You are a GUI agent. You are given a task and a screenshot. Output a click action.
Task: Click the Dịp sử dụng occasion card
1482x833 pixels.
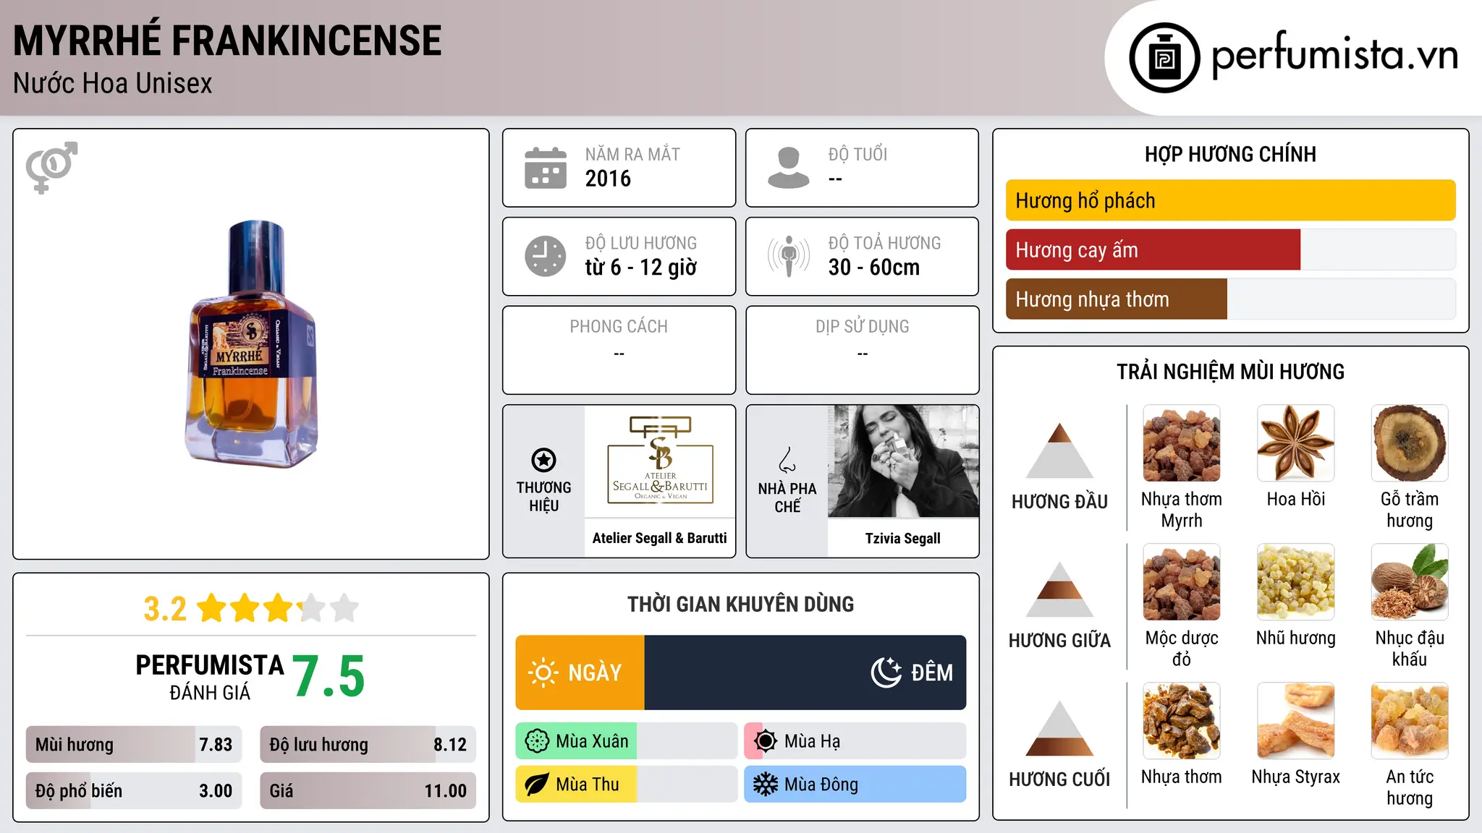tap(863, 350)
